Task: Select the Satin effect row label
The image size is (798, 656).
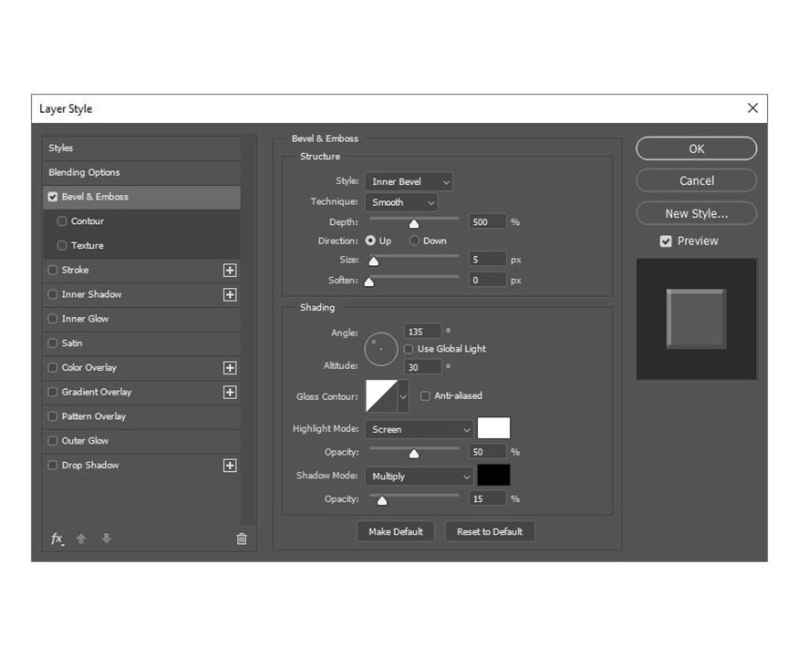Action: [x=72, y=343]
